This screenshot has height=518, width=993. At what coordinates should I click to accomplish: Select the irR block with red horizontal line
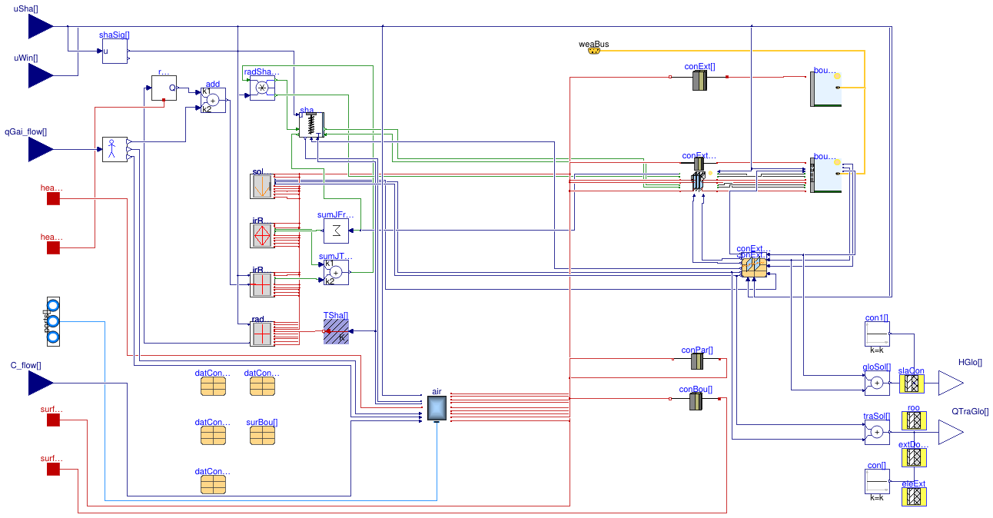pyautogui.click(x=262, y=284)
